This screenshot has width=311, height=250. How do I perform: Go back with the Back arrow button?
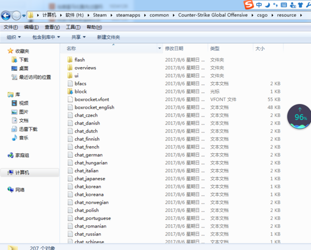coord(6,16)
